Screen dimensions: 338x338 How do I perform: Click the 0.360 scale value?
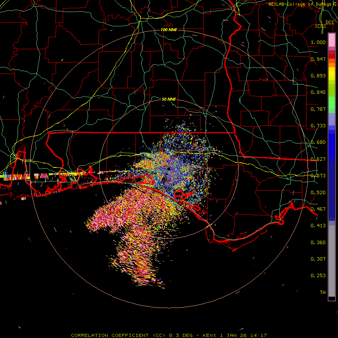[318, 243]
